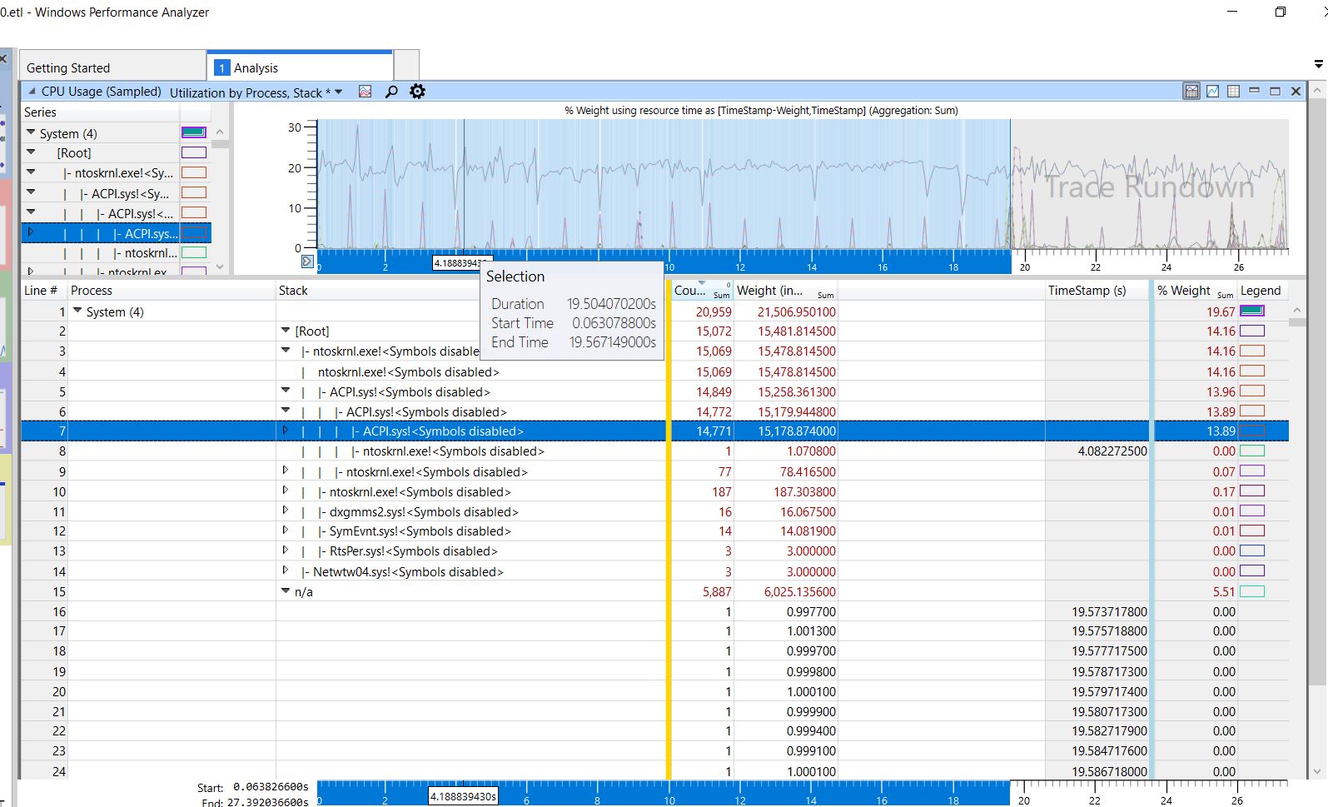Show graph-only layout

[x=1213, y=92]
